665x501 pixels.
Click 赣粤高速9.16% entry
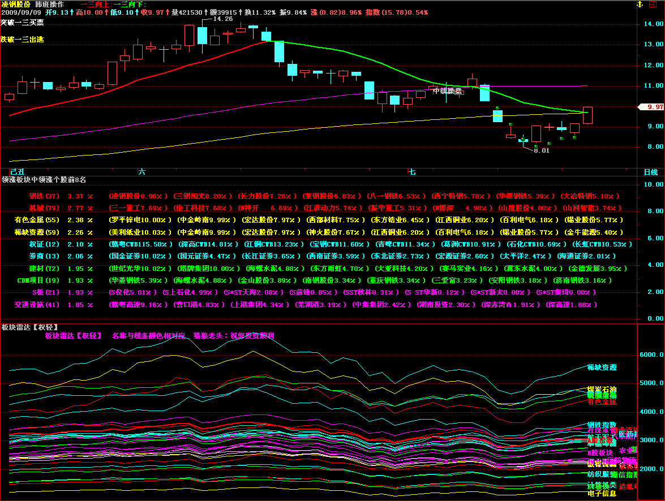tap(138, 305)
